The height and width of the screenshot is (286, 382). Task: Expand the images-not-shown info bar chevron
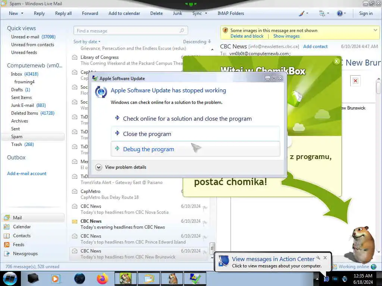(375, 30)
